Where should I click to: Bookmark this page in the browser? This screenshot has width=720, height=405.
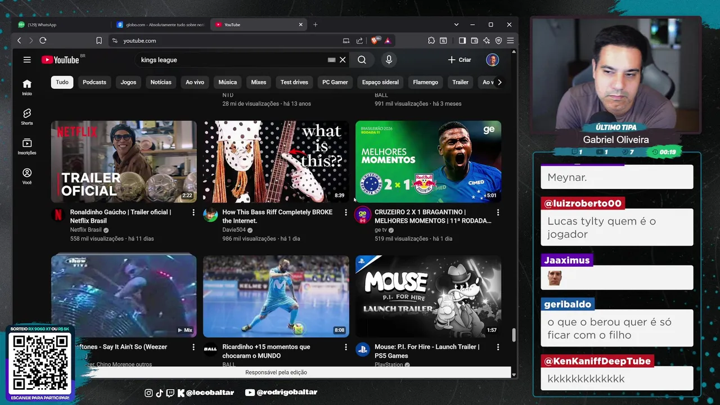pos(99,40)
